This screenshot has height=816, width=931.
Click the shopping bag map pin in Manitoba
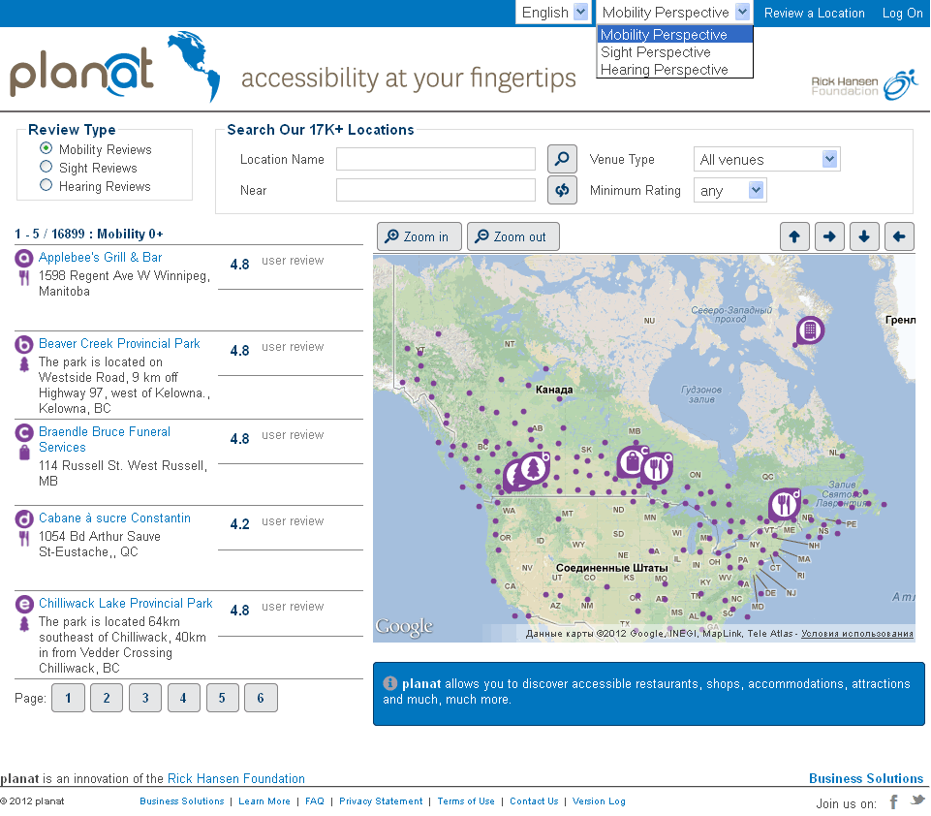click(x=631, y=462)
